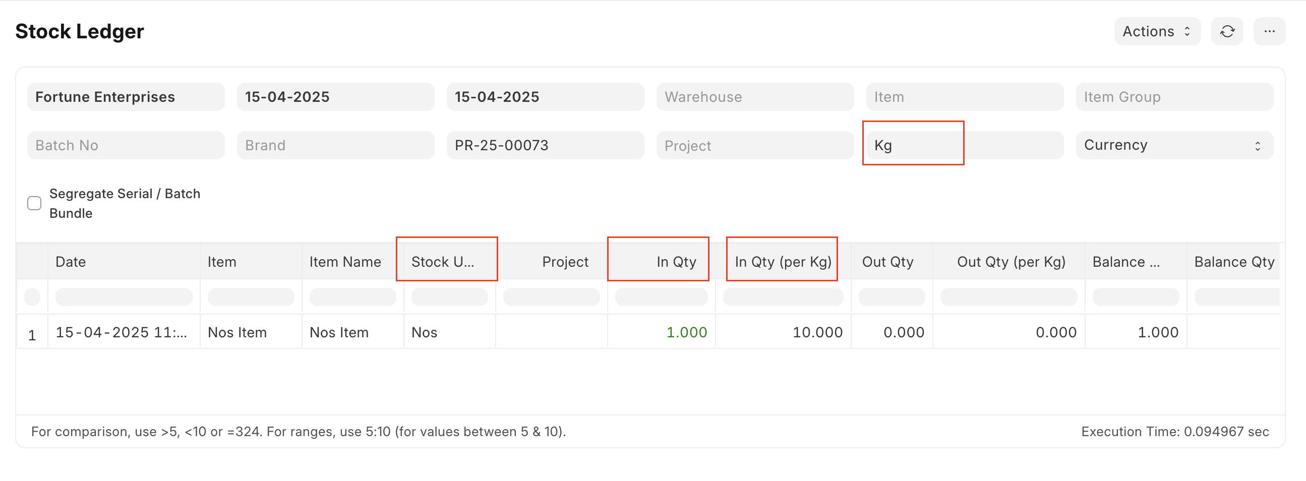Click the green 1.000 In Qty value

click(x=686, y=332)
